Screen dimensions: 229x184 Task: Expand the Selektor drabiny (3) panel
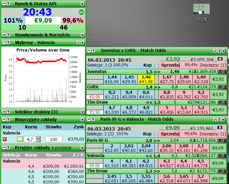click(x=4, y=112)
